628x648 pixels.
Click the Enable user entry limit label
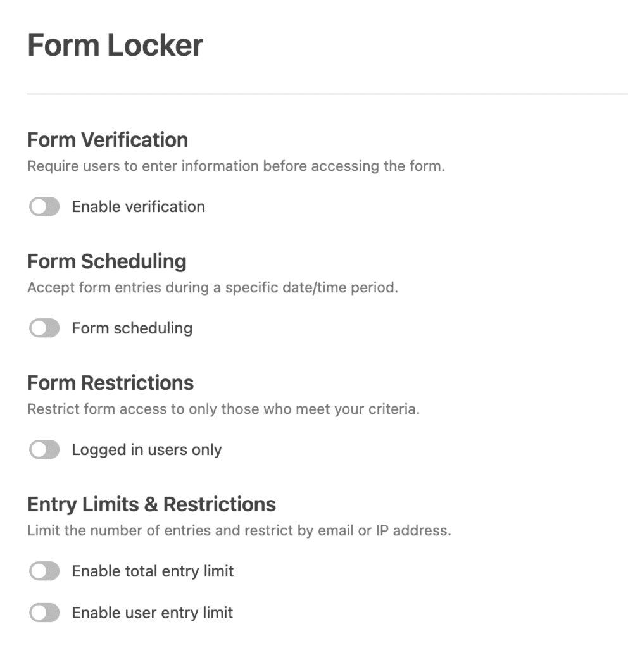[x=152, y=613]
